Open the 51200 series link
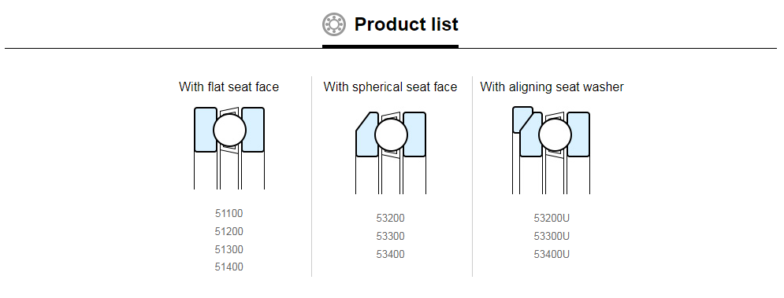Image resolution: width=784 pixels, height=298 pixels. coord(229,232)
